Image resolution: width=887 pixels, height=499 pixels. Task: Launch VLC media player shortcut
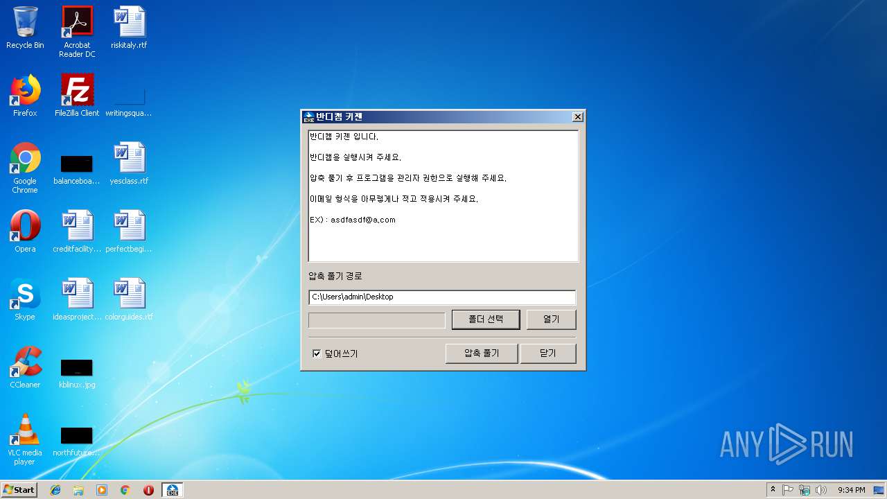click(x=25, y=439)
